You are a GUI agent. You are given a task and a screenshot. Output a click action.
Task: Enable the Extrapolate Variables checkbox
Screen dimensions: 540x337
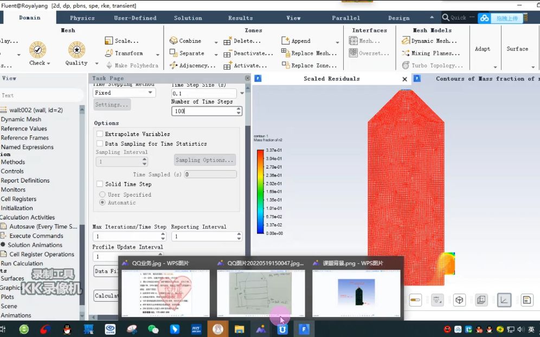100,134
